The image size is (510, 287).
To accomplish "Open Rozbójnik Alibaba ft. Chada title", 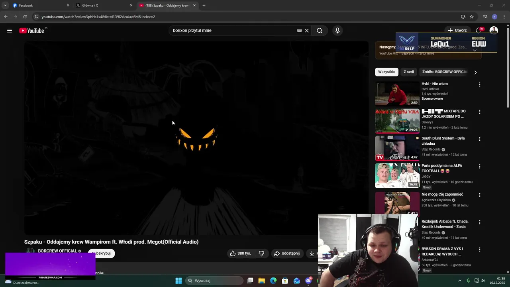I will click(445, 224).
